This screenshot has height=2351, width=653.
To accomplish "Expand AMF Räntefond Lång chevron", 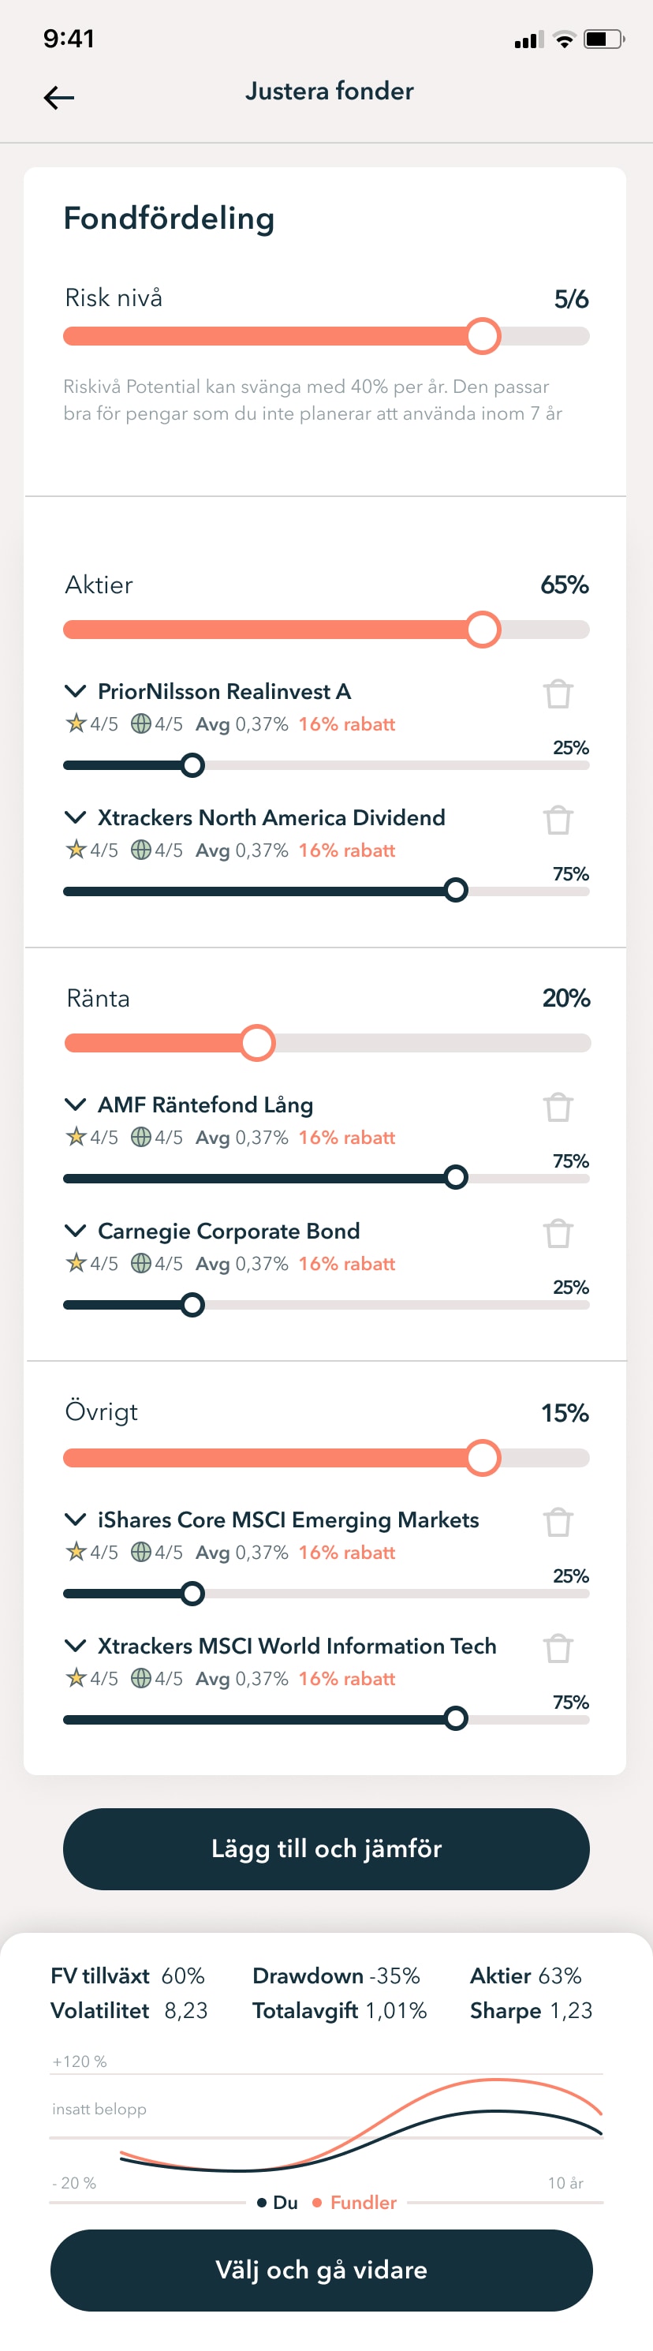I will pos(76,1104).
